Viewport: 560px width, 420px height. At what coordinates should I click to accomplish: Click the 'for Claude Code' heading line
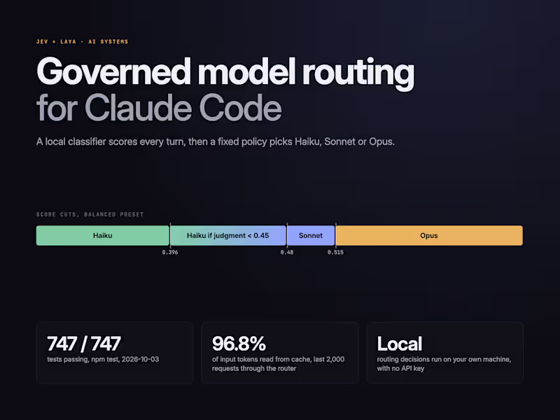159,108
